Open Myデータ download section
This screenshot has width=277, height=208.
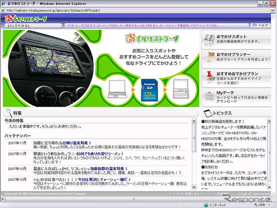click(236, 97)
